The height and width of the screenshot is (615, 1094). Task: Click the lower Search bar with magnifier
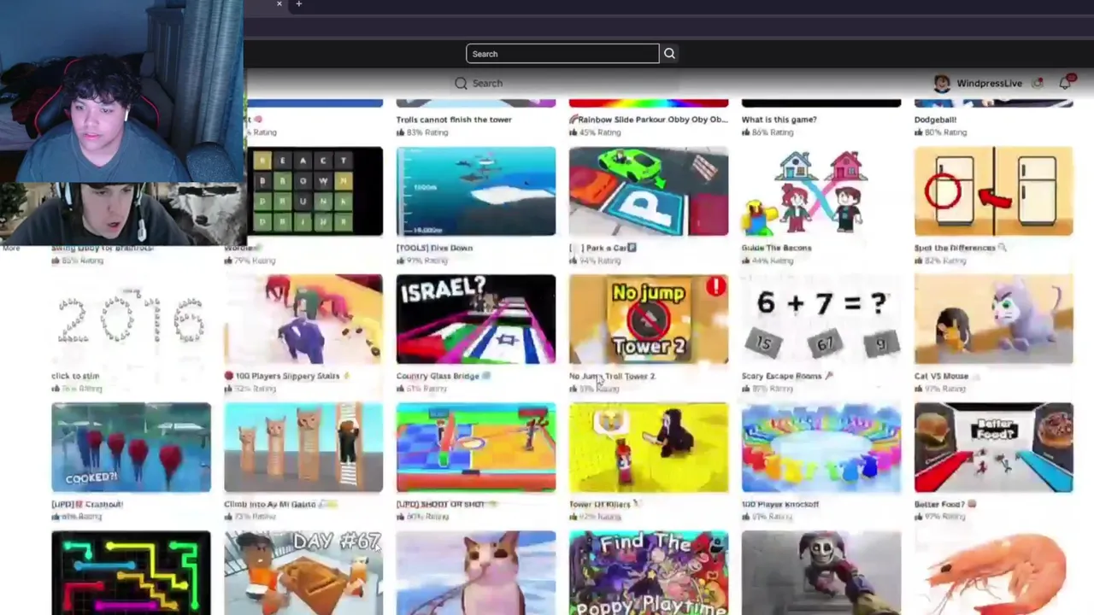564,83
